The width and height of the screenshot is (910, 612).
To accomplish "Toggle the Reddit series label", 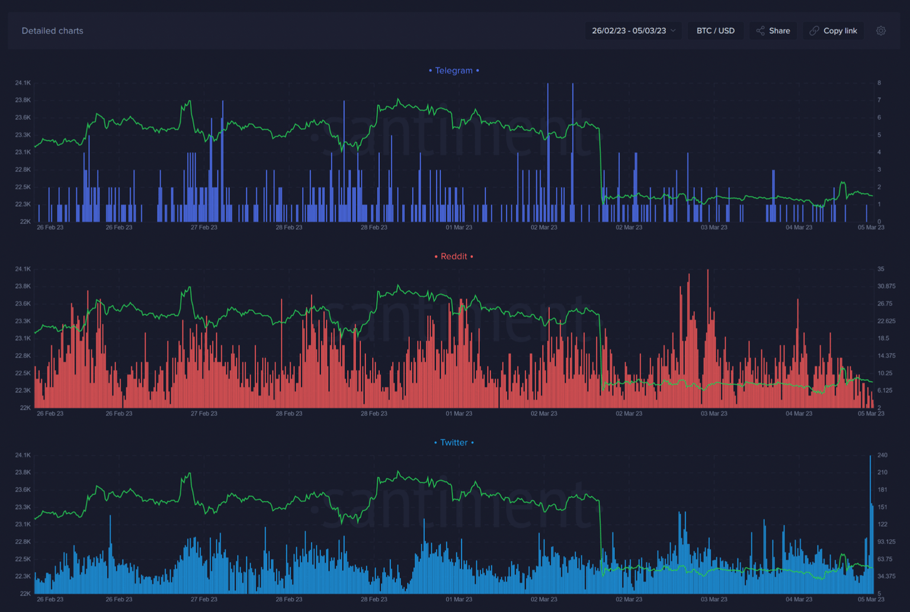I will click(453, 257).
